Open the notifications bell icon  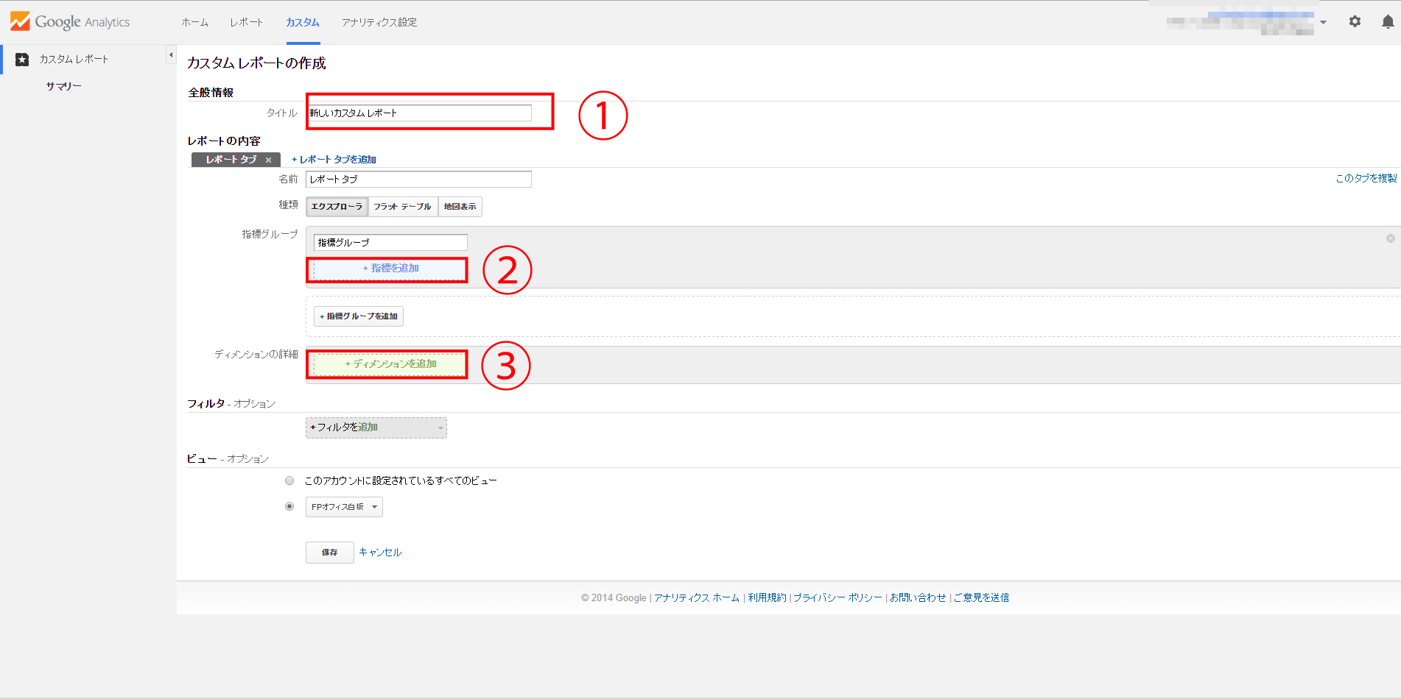tap(1388, 22)
